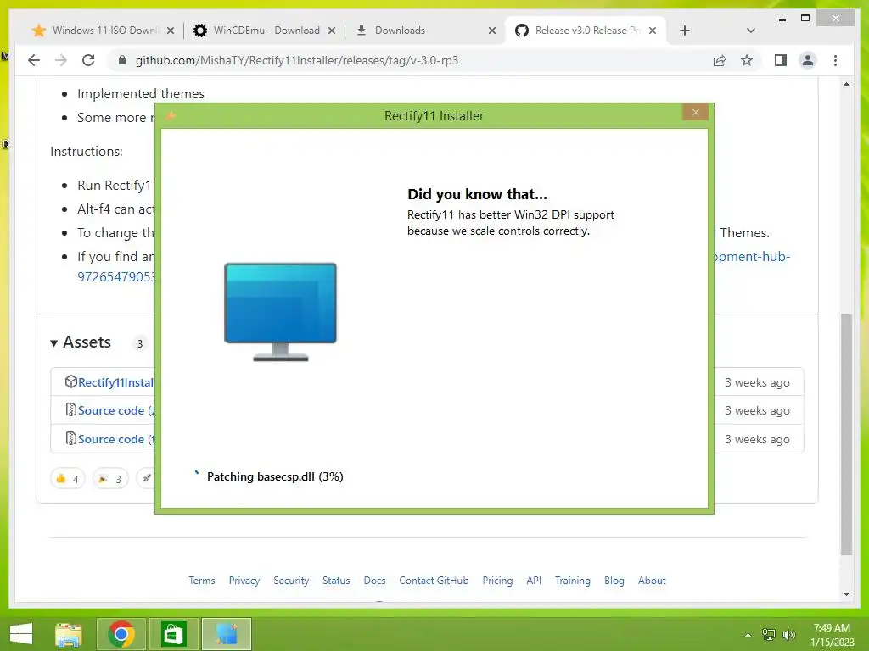Close the Release v3.0 GitHub tab
The height and width of the screenshot is (651, 869).
tap(653, 31)
